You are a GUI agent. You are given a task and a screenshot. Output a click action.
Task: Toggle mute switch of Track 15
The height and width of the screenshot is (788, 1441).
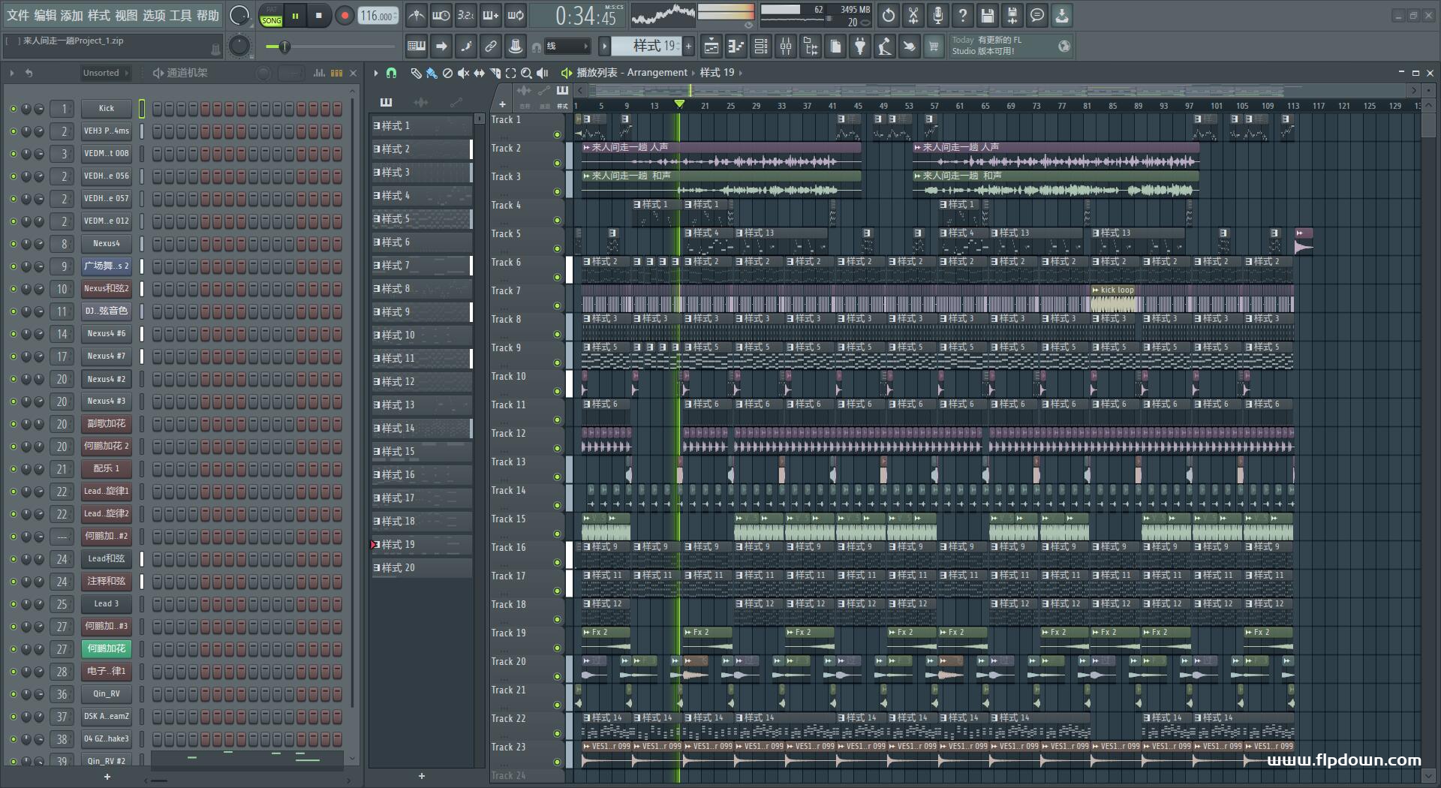click(557, 534)
